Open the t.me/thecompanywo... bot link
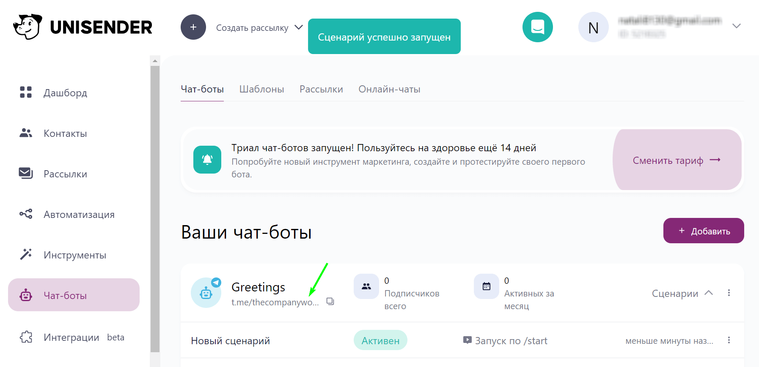The image size is (759, 367). pos(275,302)
